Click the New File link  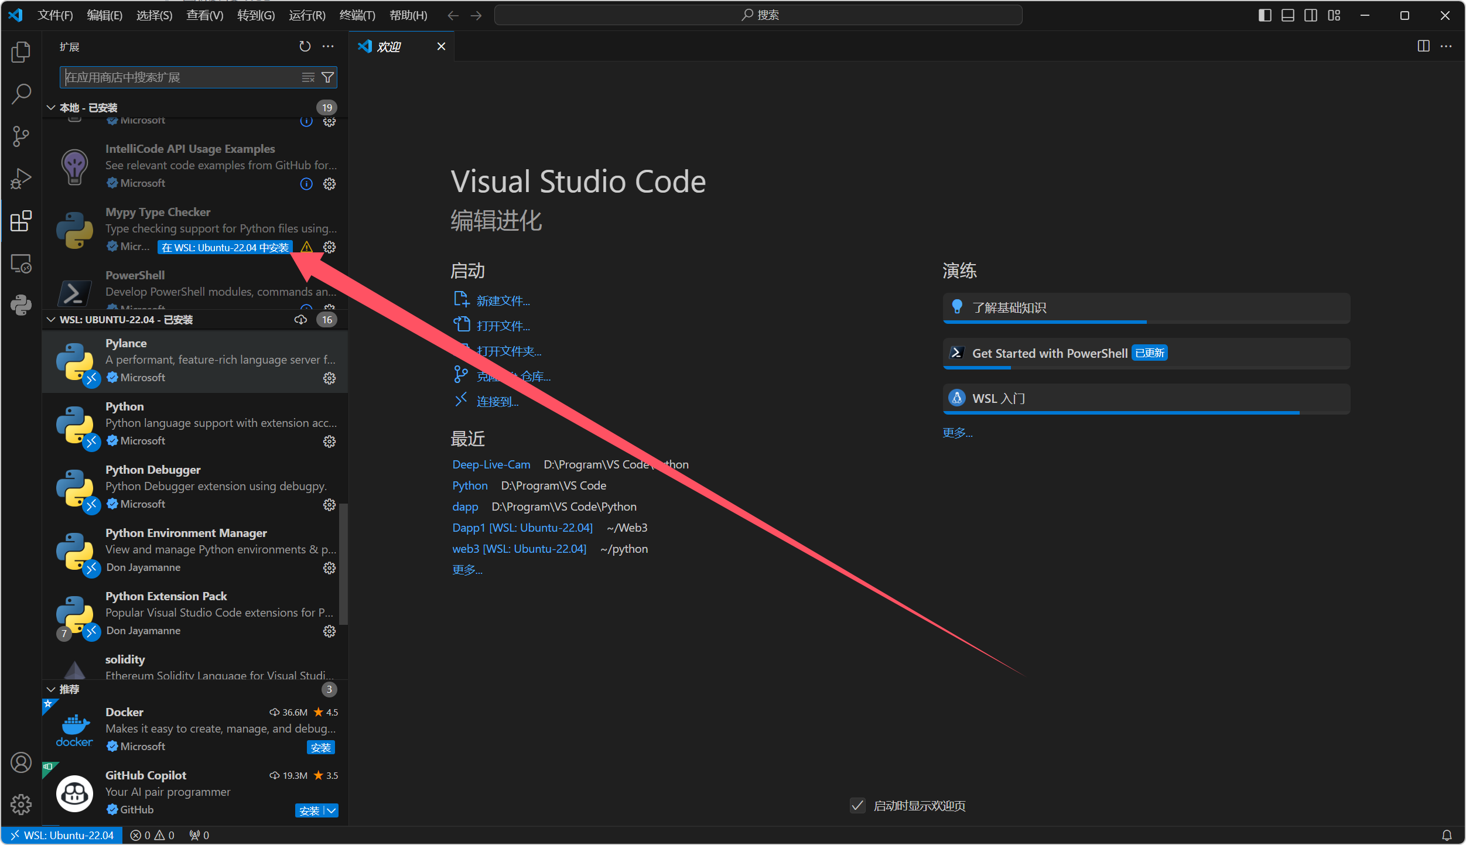[x=503, y=301]
